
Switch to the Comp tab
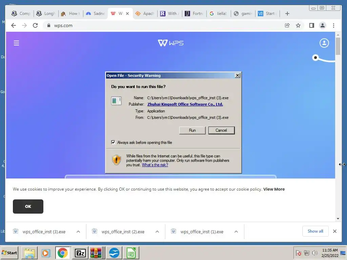point(21,14)
